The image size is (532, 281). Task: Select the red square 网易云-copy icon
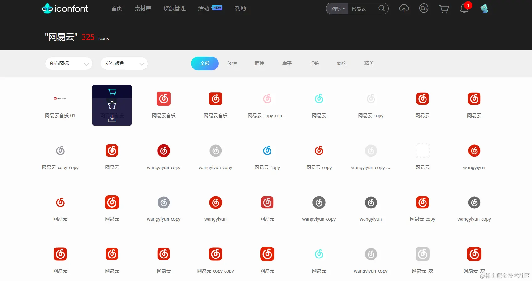coord(422,203)
